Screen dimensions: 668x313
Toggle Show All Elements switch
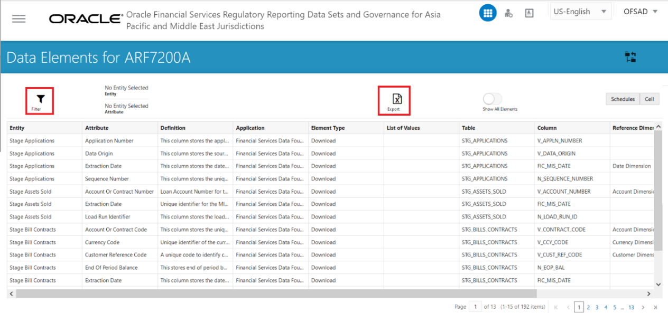493,99
